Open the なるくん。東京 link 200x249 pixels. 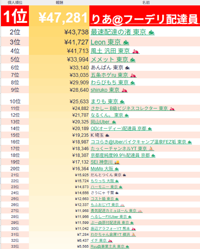pos(110,115)
